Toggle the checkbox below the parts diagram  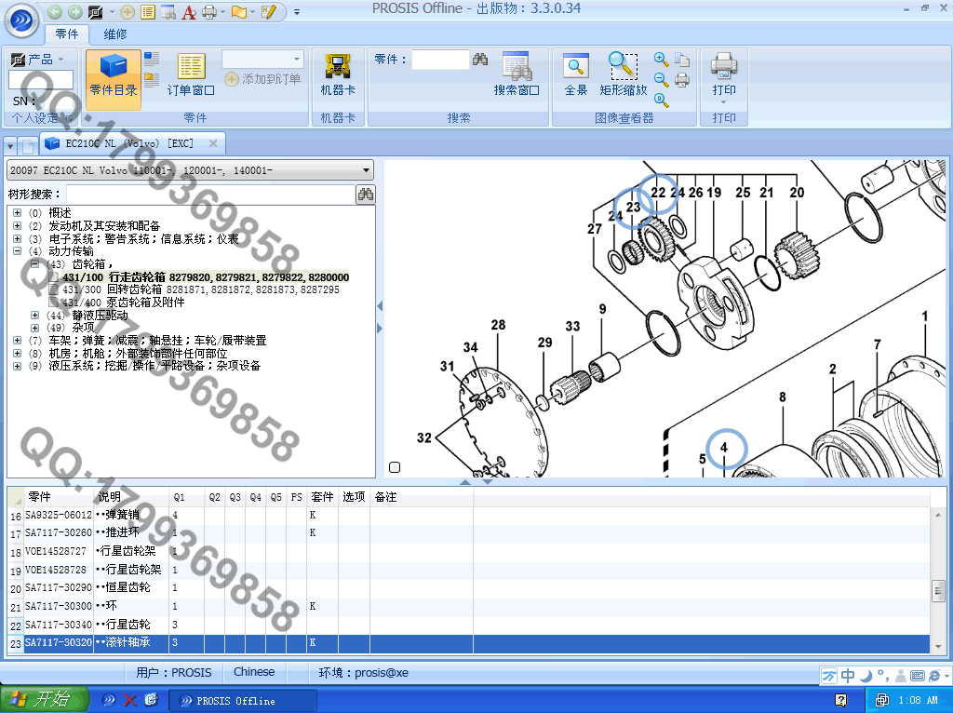tap(395, 467)
